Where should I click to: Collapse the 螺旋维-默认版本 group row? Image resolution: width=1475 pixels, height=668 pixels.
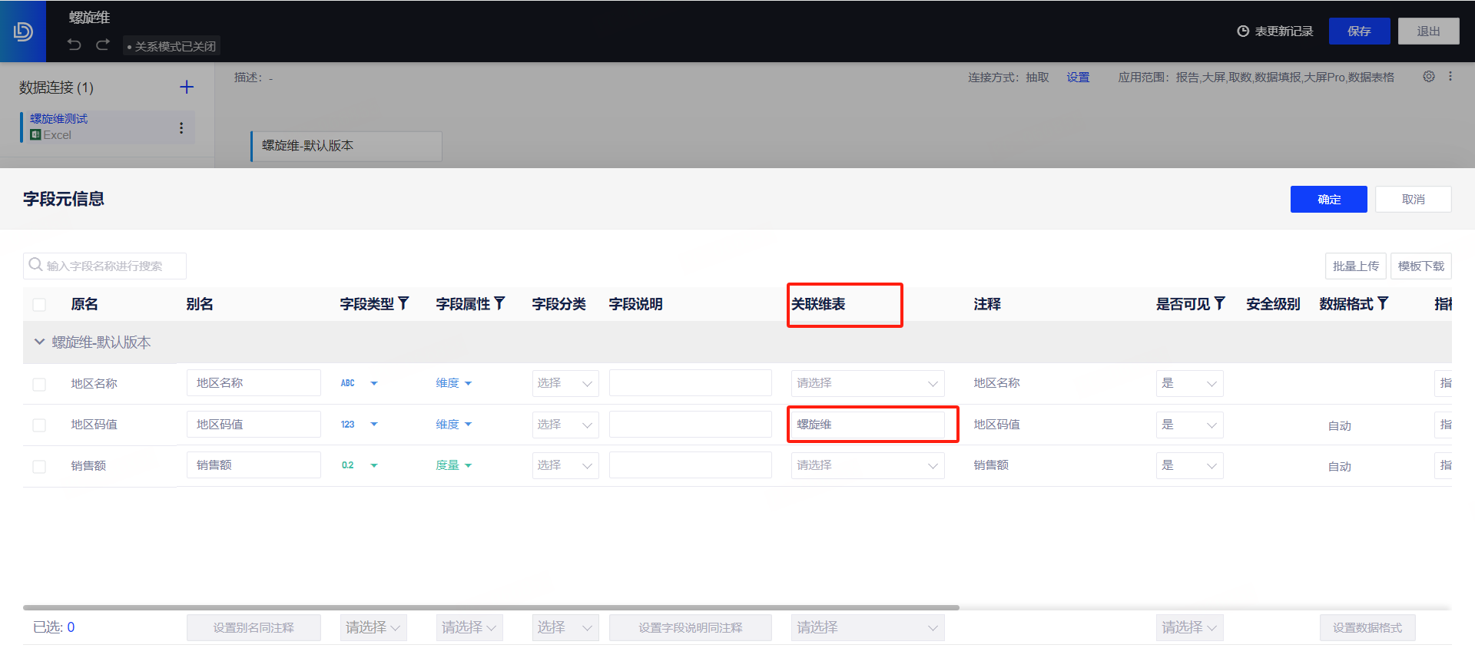tap(39, 342)
